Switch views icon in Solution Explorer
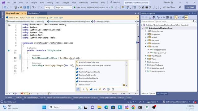The image size is (198, 111). coord(153,17)
